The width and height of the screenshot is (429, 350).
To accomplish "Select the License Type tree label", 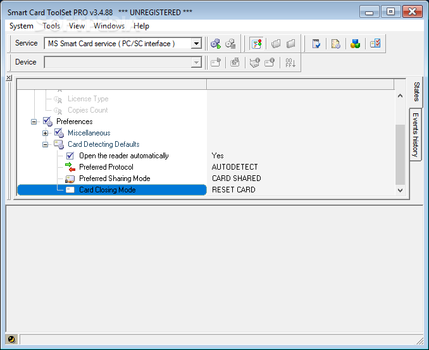I will (88, 99).
